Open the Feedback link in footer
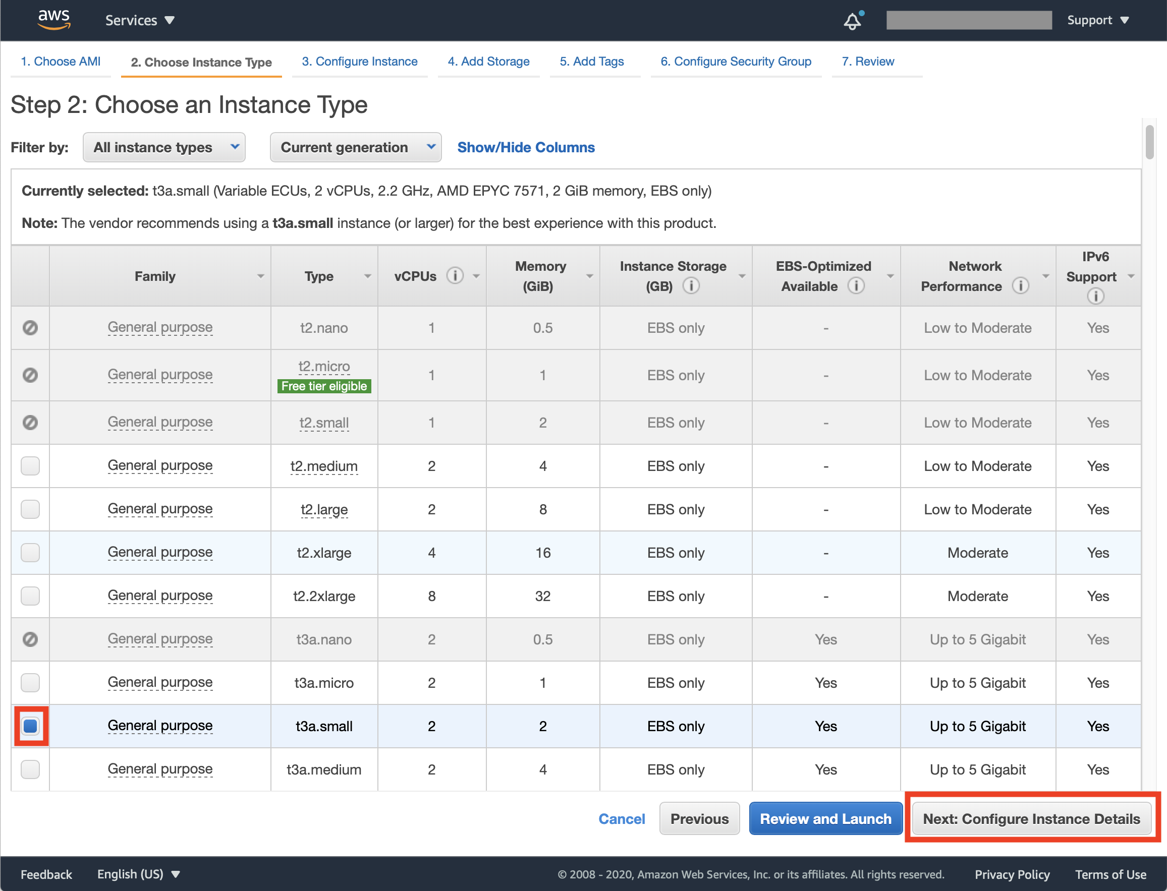The image size is (1167, 891). tap(46, 874)
